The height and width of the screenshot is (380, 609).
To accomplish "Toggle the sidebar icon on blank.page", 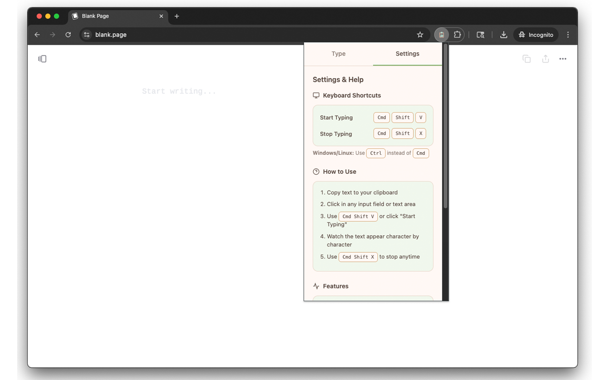I will point(42,58).
